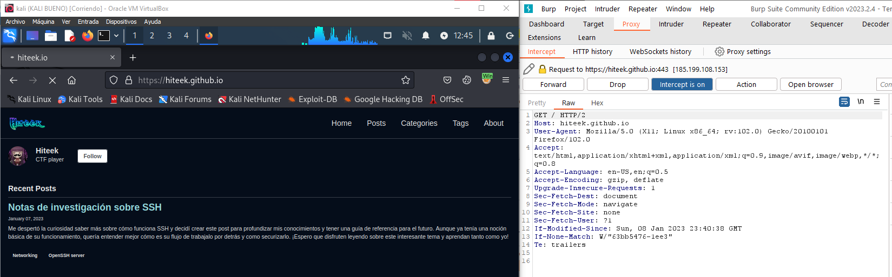Expand the Kali panel terminal dropdown arrow
The width and height of the screenshot is (892, 277).
tap(116, 36)
